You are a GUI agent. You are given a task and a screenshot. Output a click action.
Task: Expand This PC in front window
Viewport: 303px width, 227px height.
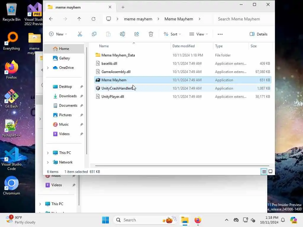click(48, 153)
